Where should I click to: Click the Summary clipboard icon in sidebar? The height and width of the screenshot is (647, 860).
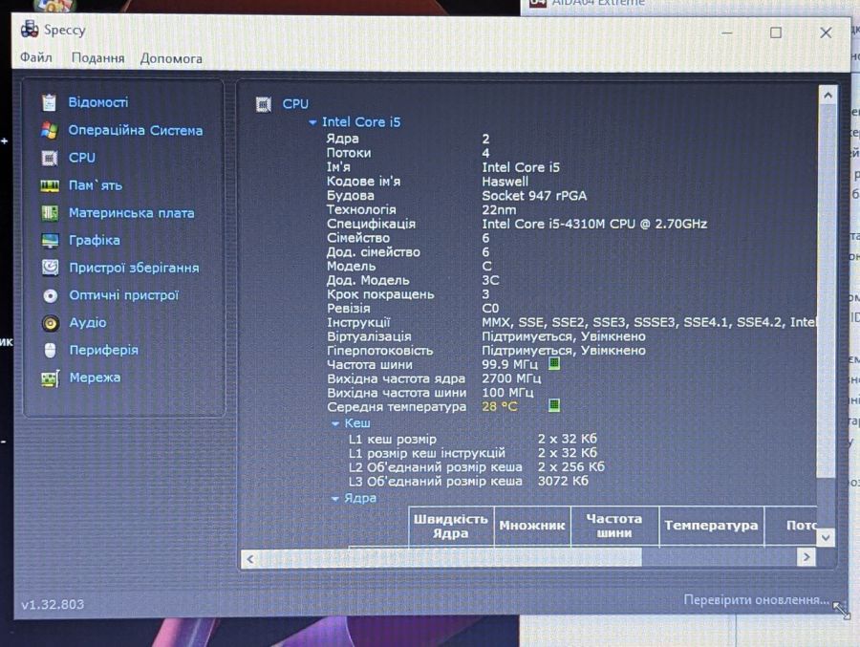pyautogui.click(x=50, y=102)
